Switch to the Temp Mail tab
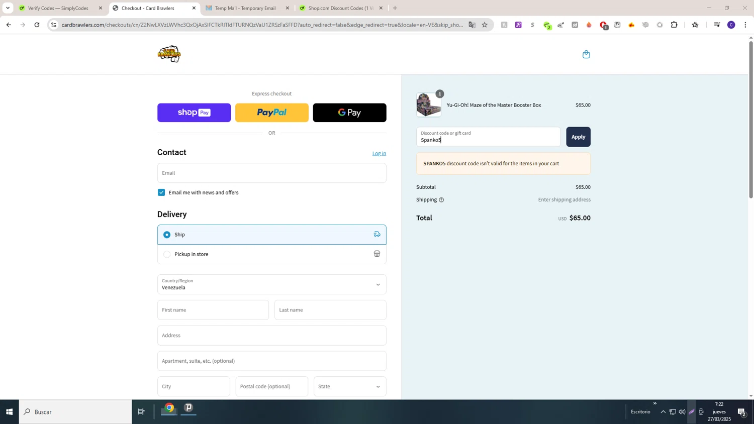This screenshot has width=754, height=424. click(x=245, y=8)
